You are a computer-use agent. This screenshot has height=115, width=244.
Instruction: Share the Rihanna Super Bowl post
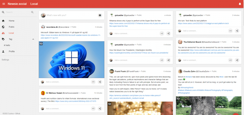click(168, 33)
